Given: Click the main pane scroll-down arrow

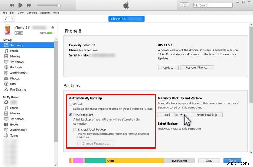Looking at the screenshot, I should [251, 152].
